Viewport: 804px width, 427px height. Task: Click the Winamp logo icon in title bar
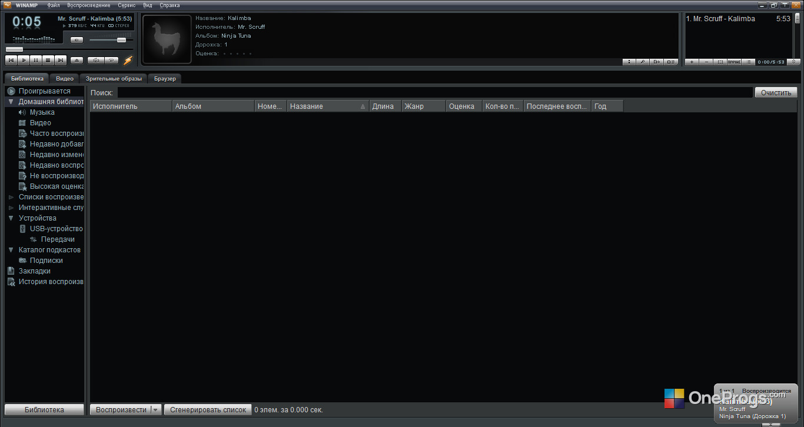click(x=8, y=5)
